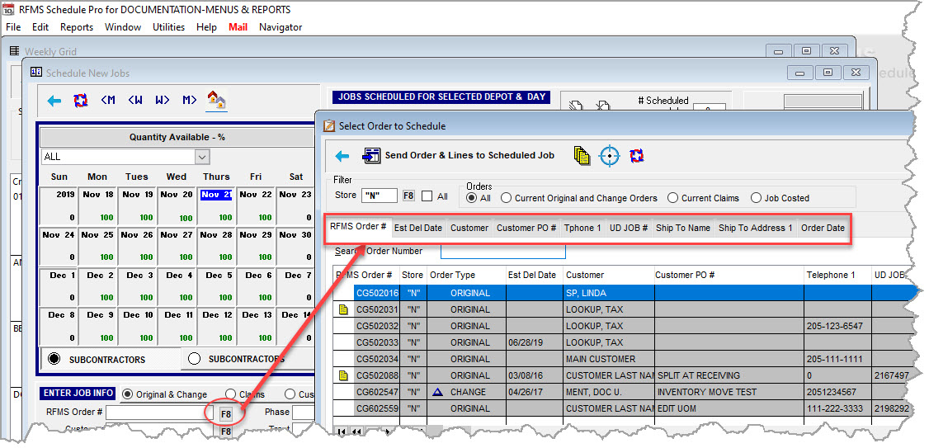
Task: Select the filled SUBCONTRACTORS radio button
Action: pos(54,359)
